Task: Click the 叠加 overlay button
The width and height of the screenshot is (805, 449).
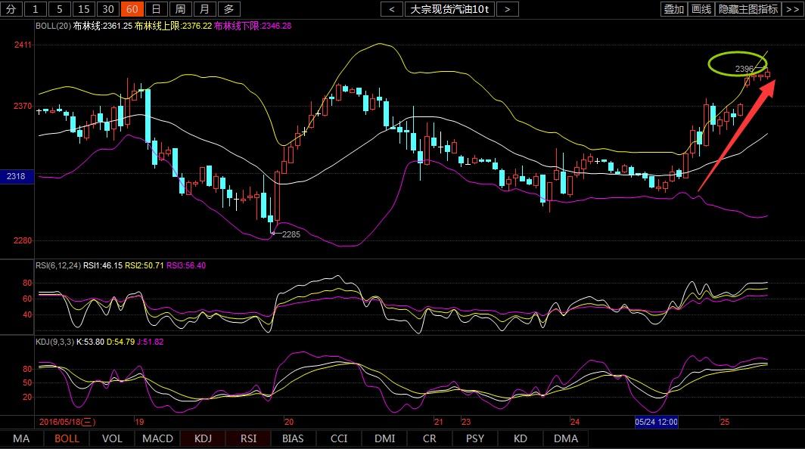Action: (x=673, y=9)
